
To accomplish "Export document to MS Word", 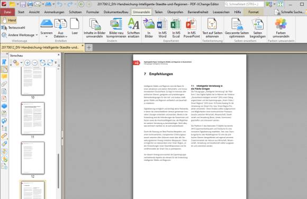I will [x=162, y=28].
